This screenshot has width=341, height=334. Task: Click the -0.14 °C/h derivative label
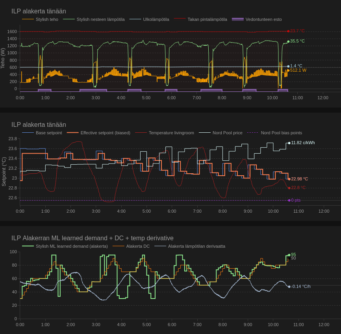(301, 286)
